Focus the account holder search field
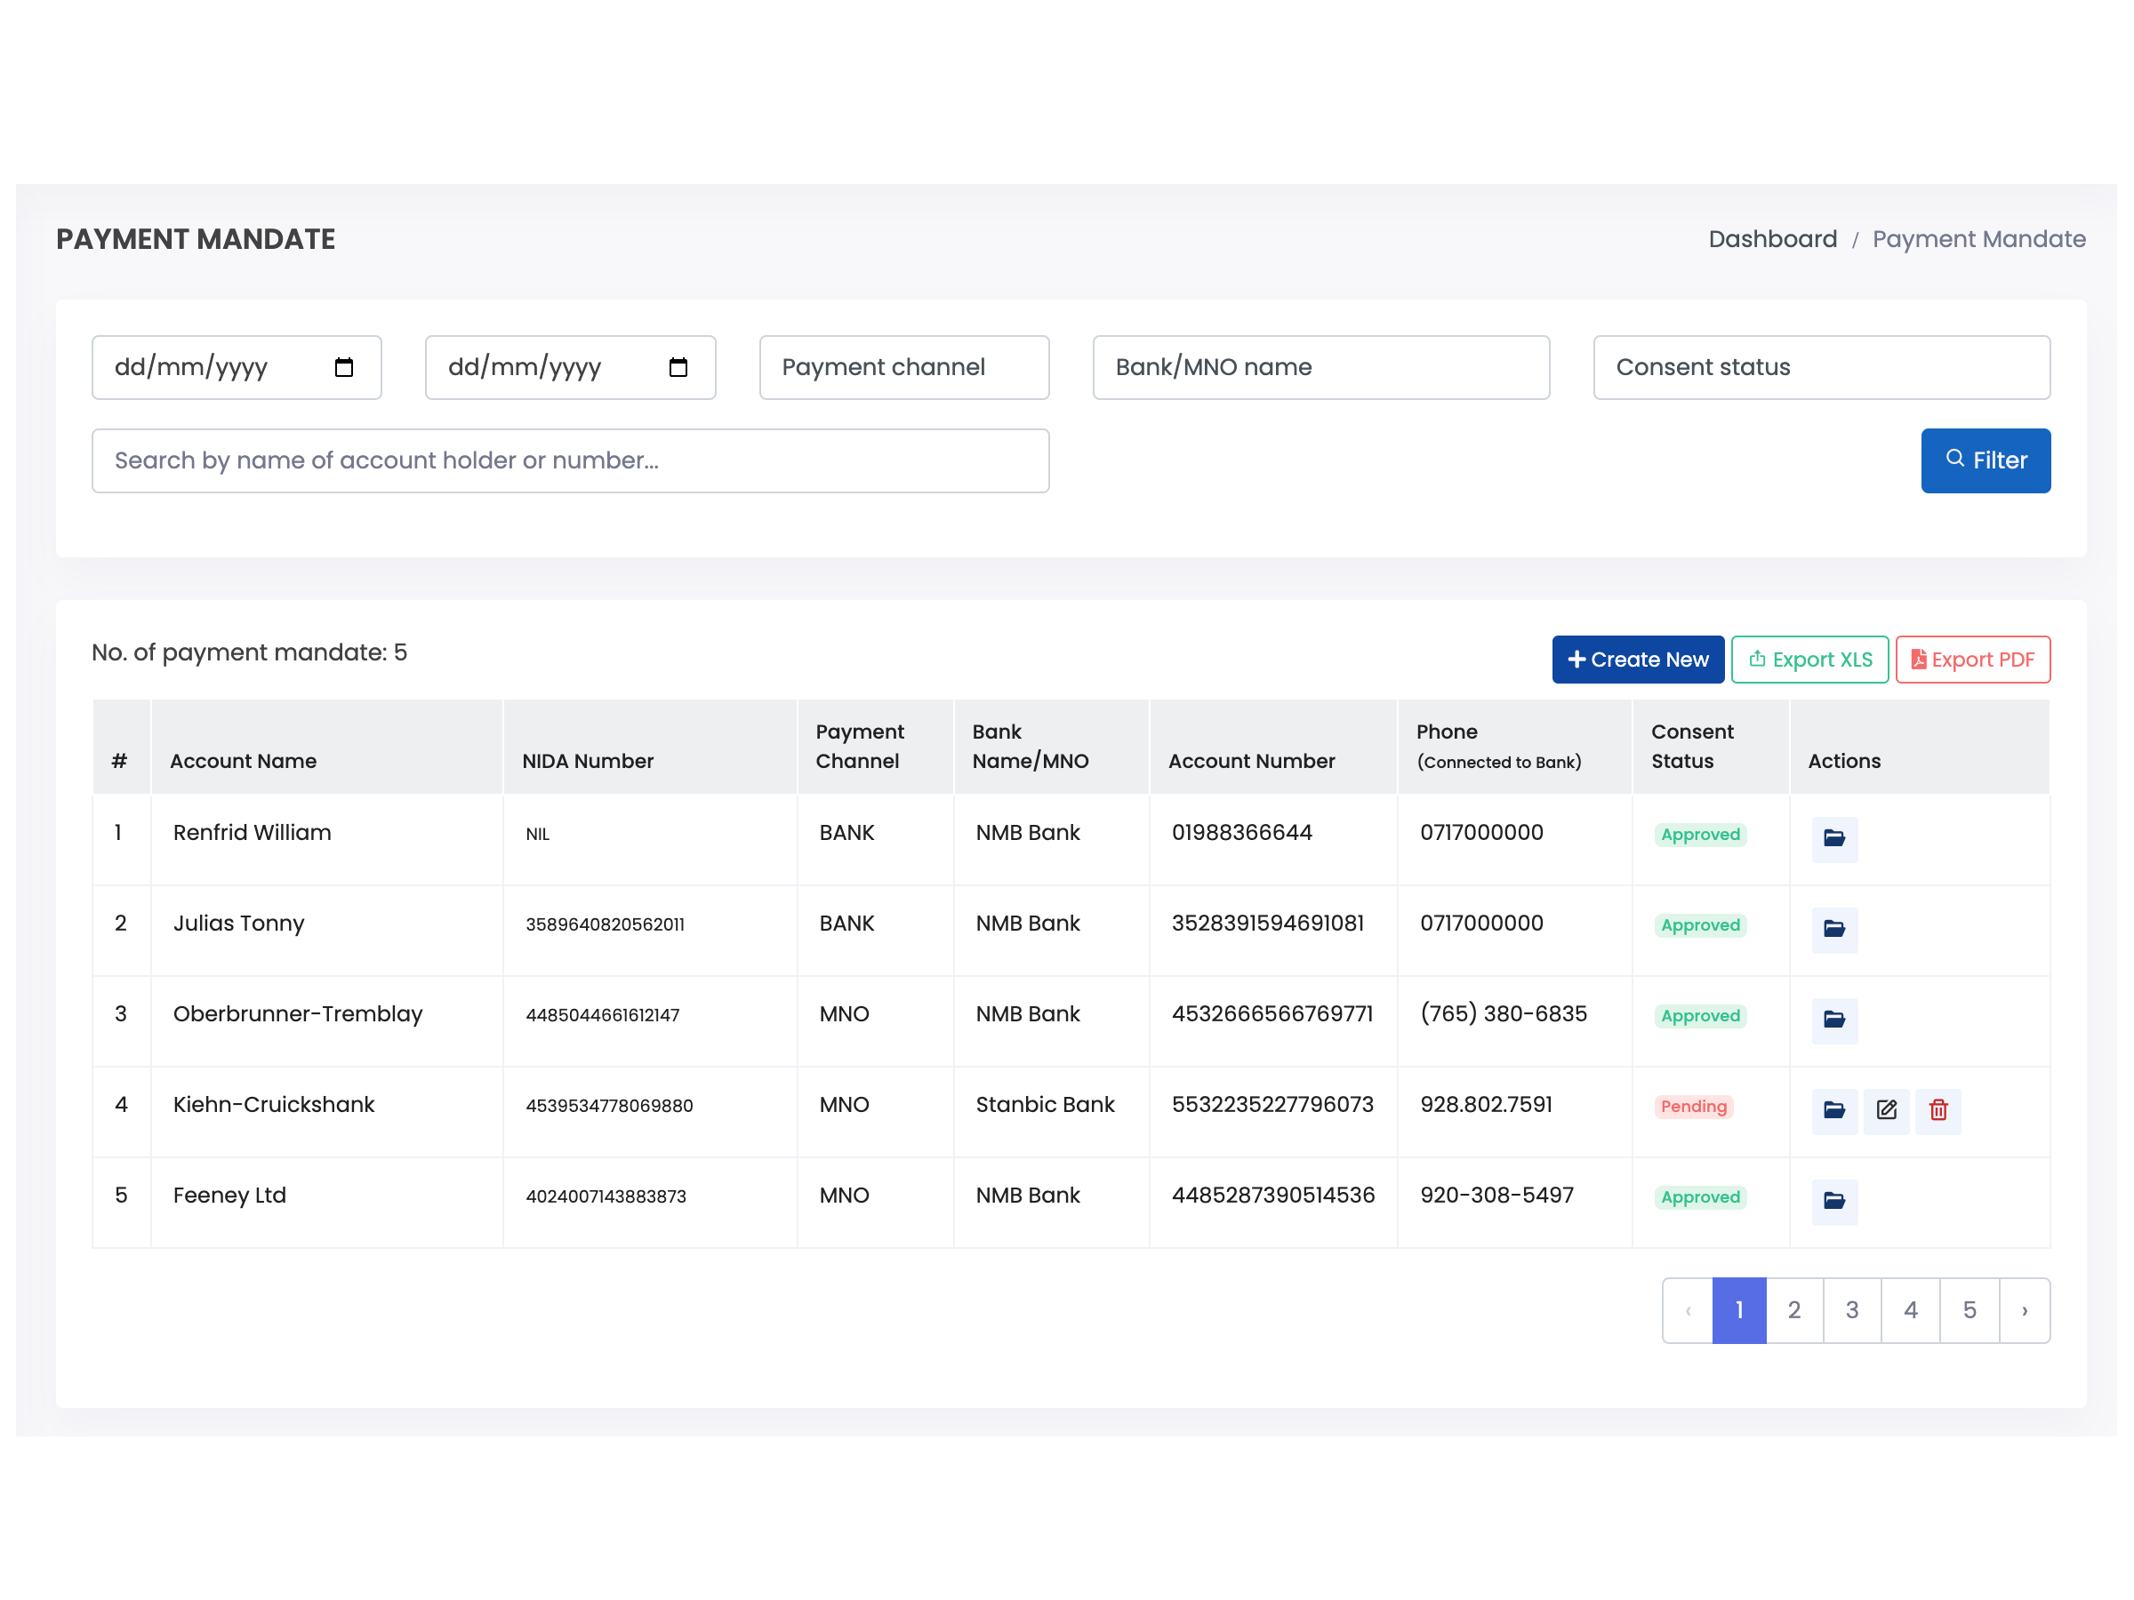The width and height of the screenshot is (2134, 1600). click(x=570, y=461)
